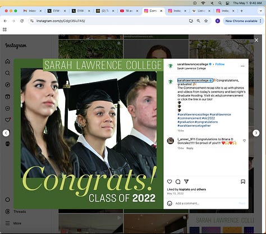
Task: Open koptato in liked by line
Action: [x=185, y=189]
